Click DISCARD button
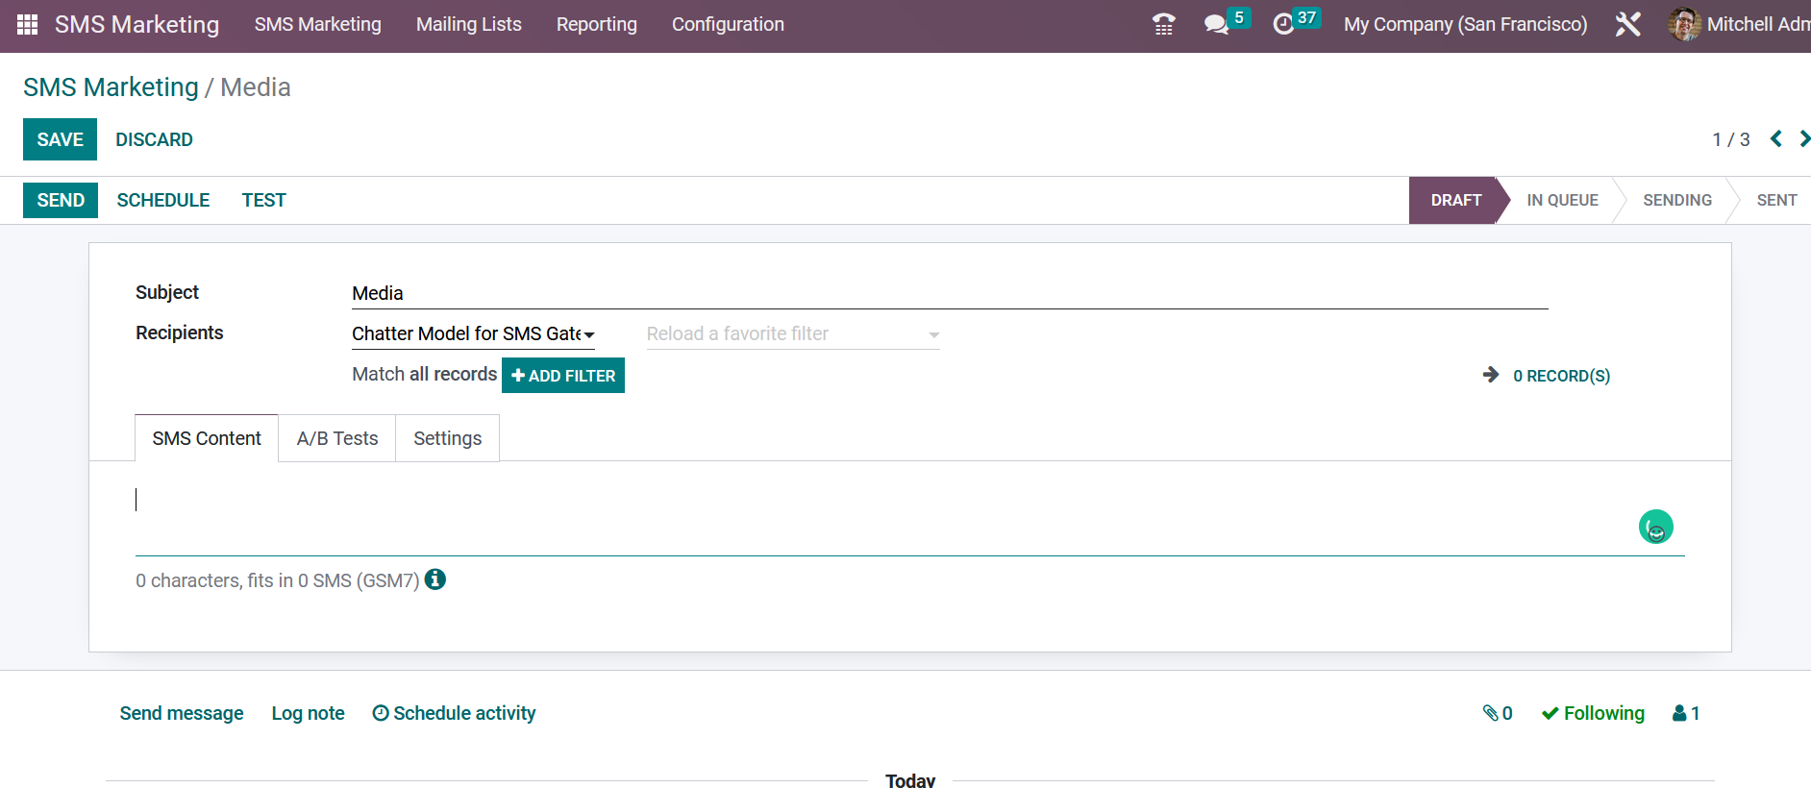1811x788 pixels. pyautogui.click(x=154, y=139)
